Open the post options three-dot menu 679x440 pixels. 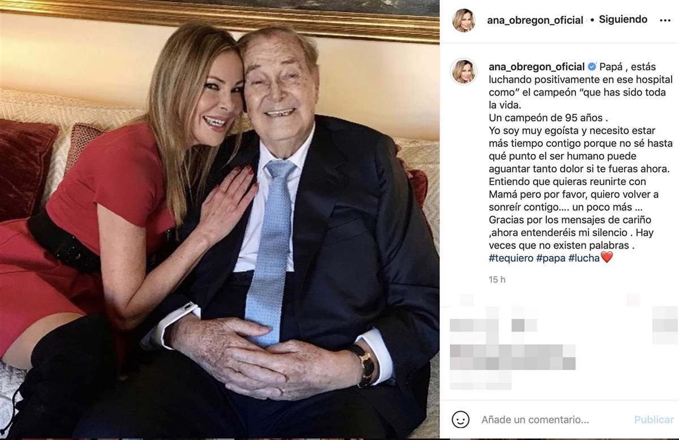pyautogui.click(x=666, y=19)
